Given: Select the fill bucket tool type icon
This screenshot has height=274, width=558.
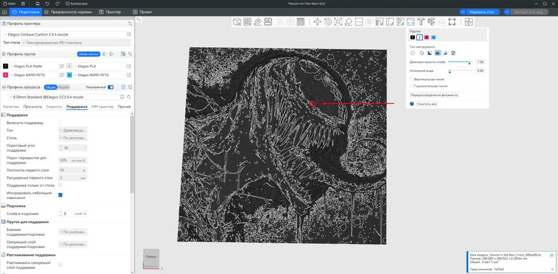Looking at the screenshot, I should coord(445,53).
